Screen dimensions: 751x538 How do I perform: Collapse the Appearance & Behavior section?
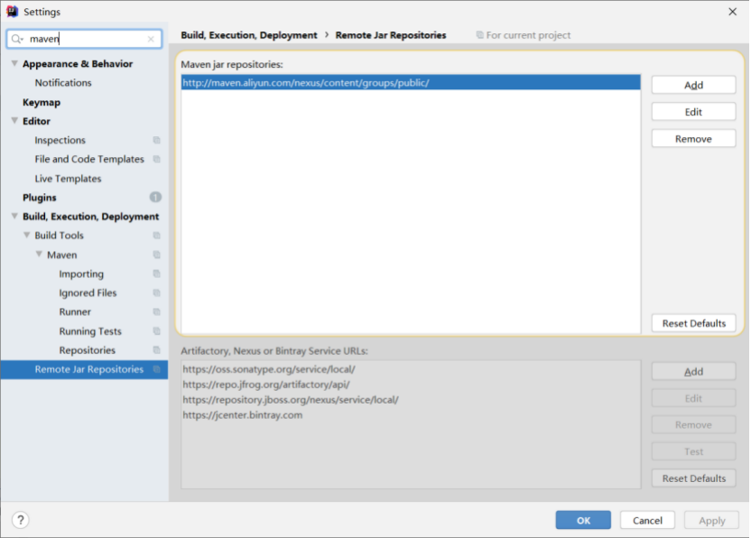(x=14, y=63)
